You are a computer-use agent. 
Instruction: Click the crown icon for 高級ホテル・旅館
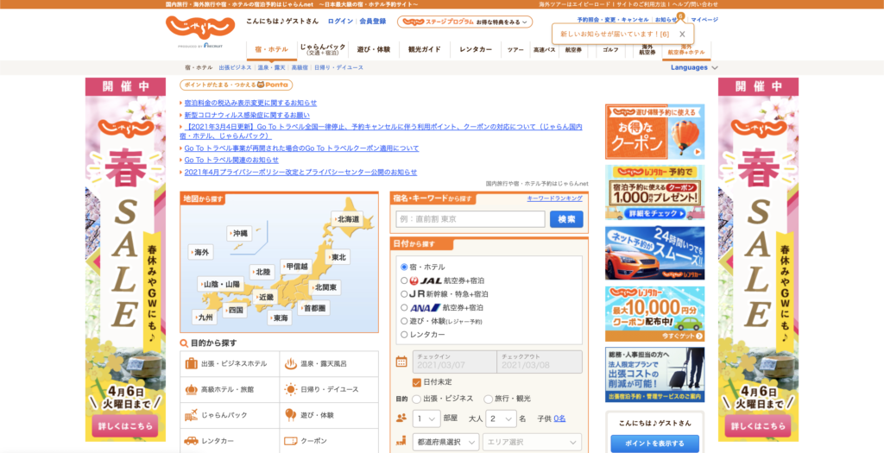[191, 389]
